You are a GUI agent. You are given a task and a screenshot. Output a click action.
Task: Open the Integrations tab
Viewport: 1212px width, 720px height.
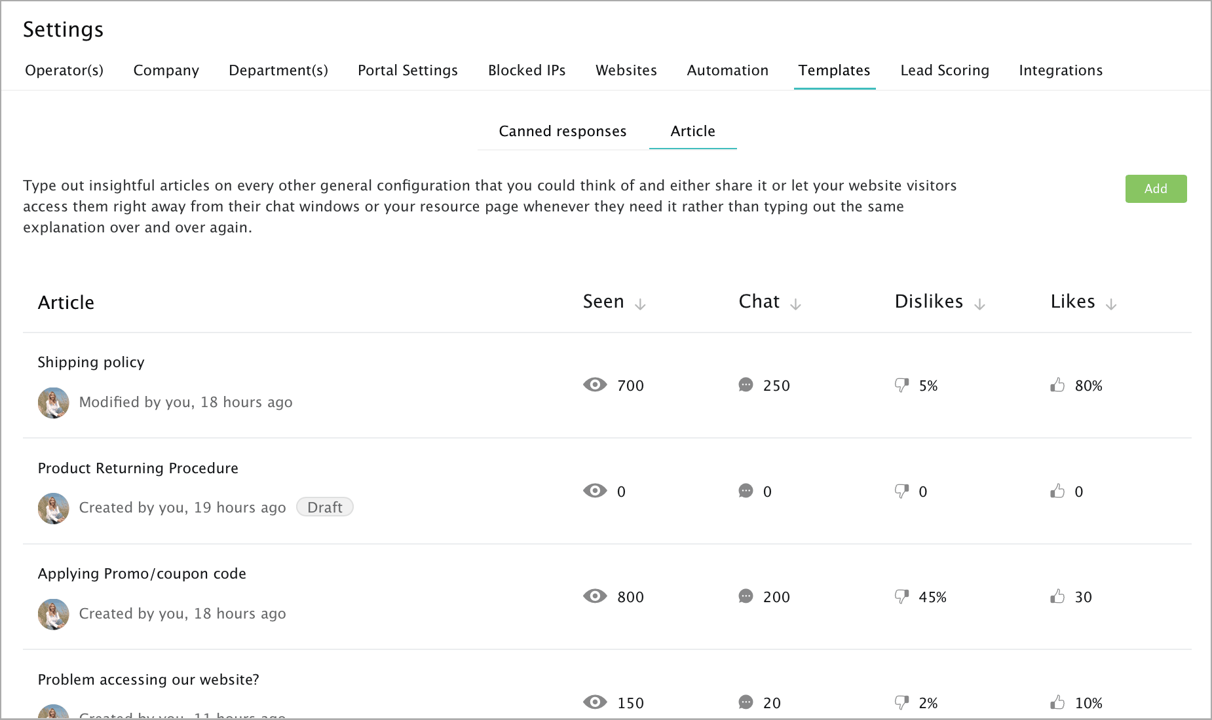[1061, 70]
